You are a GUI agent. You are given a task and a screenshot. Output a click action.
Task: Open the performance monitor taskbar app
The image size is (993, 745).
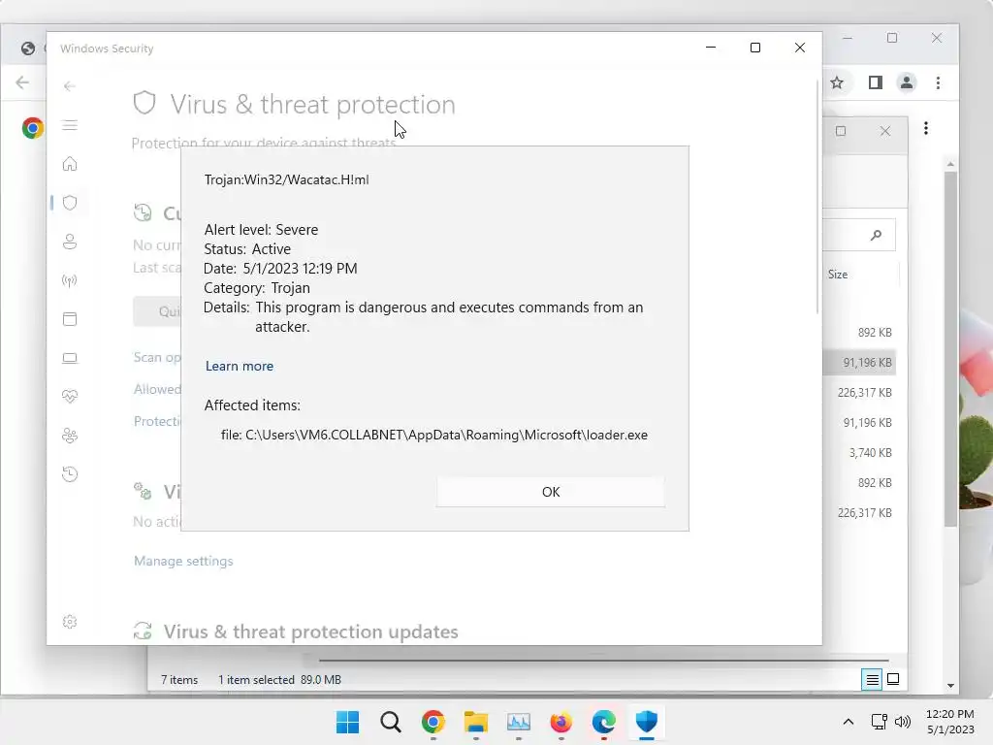[519, 722]
